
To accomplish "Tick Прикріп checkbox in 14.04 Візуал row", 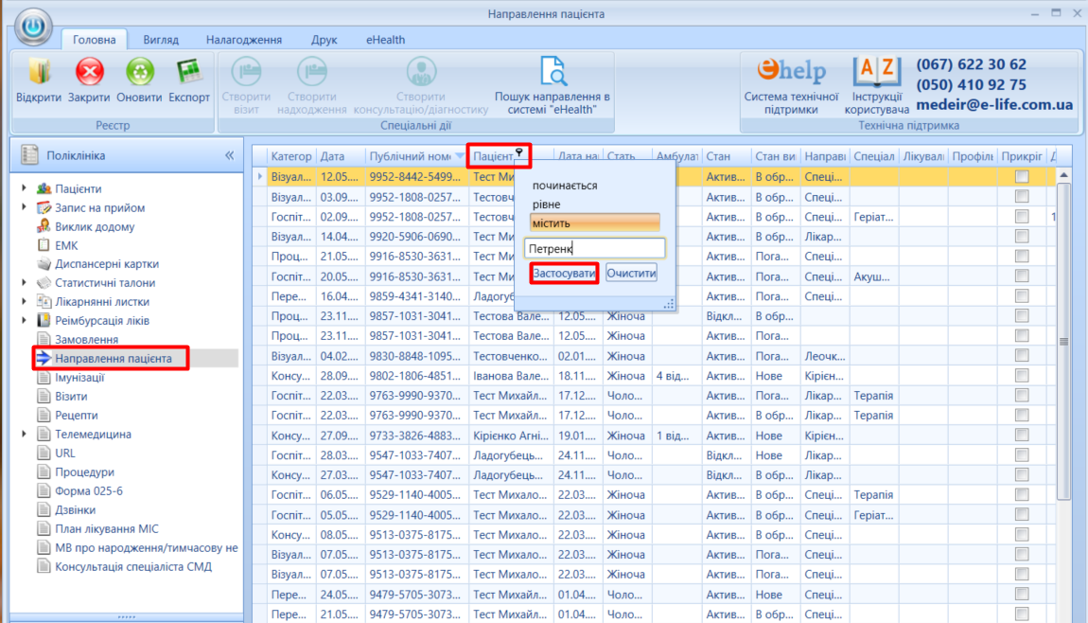I will 1022,237.
